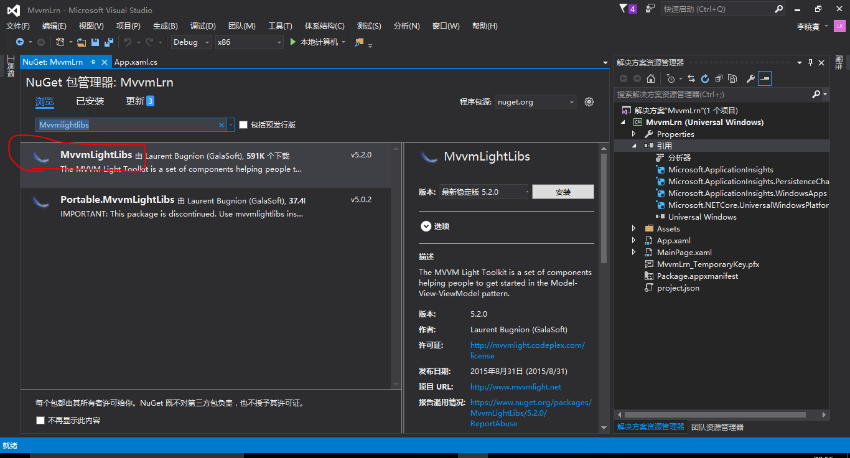Viewport: 850px width, 458px height.
Task: Click the Solution Explorer search field
Action: (722, 95)
